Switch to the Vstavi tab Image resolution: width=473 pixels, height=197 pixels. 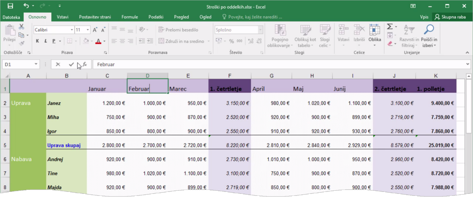coord(63,17)
